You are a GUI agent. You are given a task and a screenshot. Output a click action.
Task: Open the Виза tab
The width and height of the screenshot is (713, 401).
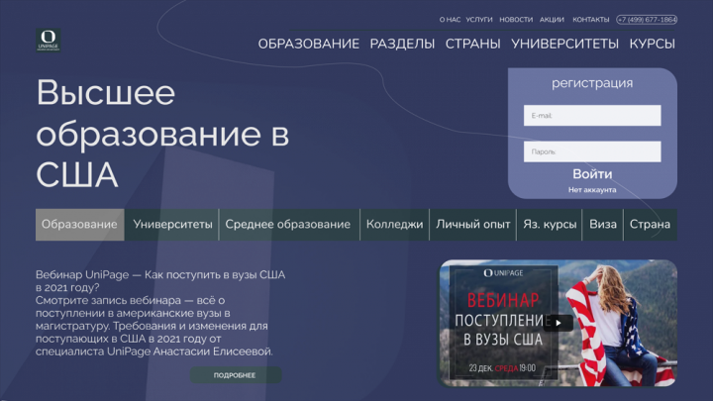603,225
